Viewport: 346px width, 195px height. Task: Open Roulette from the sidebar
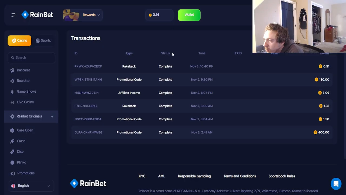[x=23, y=81]
